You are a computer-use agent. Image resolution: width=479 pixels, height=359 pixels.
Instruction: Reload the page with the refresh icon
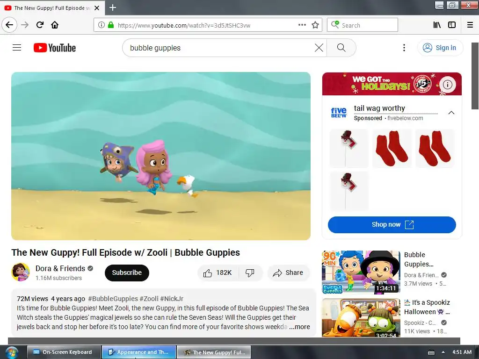coord(40,25)
